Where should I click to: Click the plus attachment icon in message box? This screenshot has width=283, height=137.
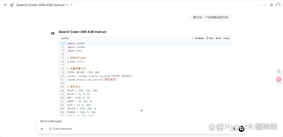pos(42,129)
